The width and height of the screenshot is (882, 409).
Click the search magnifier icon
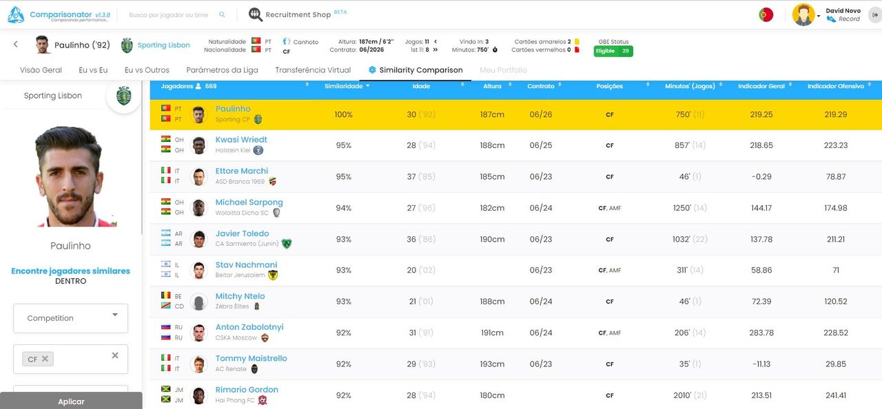click(222, 14)
